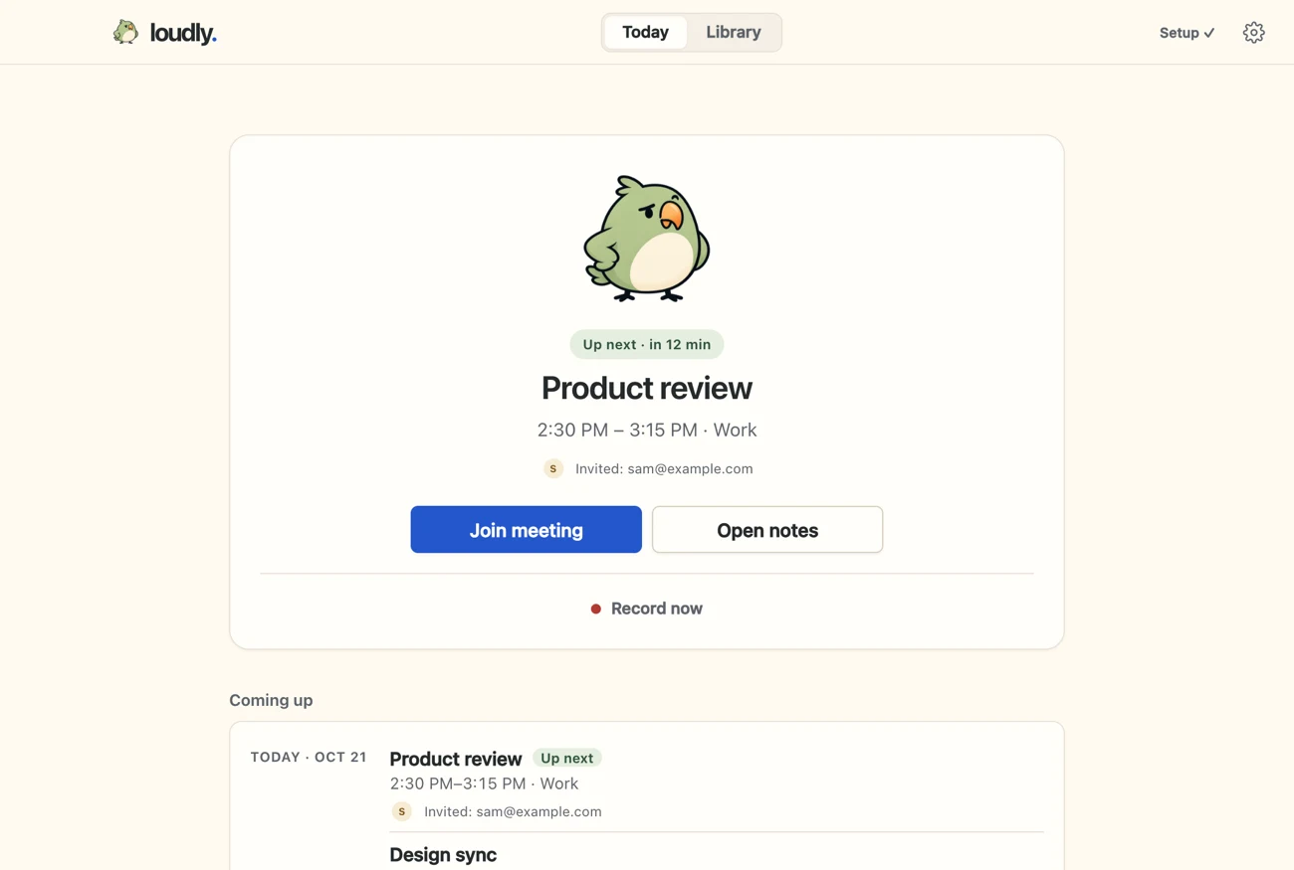The width and height of the screenshot is (1294, 870).
Task: Select Product review in the Coming up list
Action: point(456,759)
